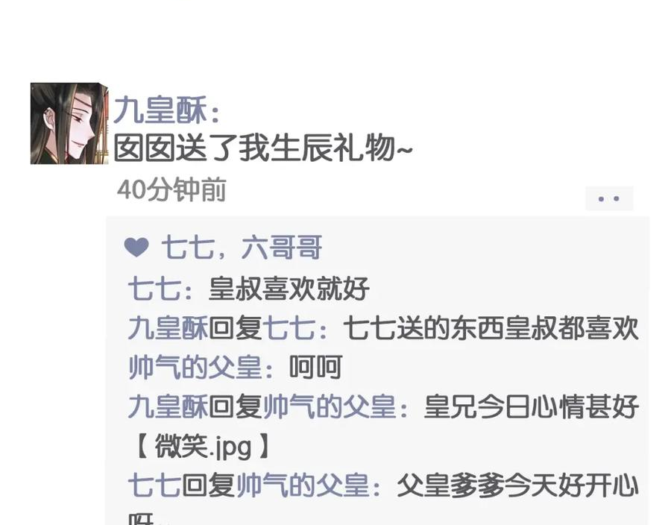Open 六哥哥 in the likes list

281,248
